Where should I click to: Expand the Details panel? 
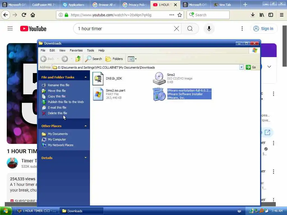pyautogui.click(x=85, y=158)
